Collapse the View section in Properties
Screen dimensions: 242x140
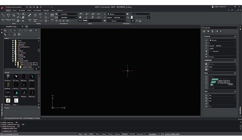tap(235, 73)
